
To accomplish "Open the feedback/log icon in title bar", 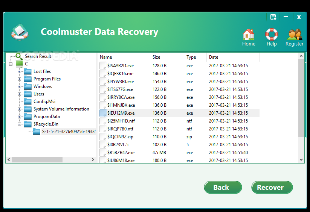I will (273, 17).
